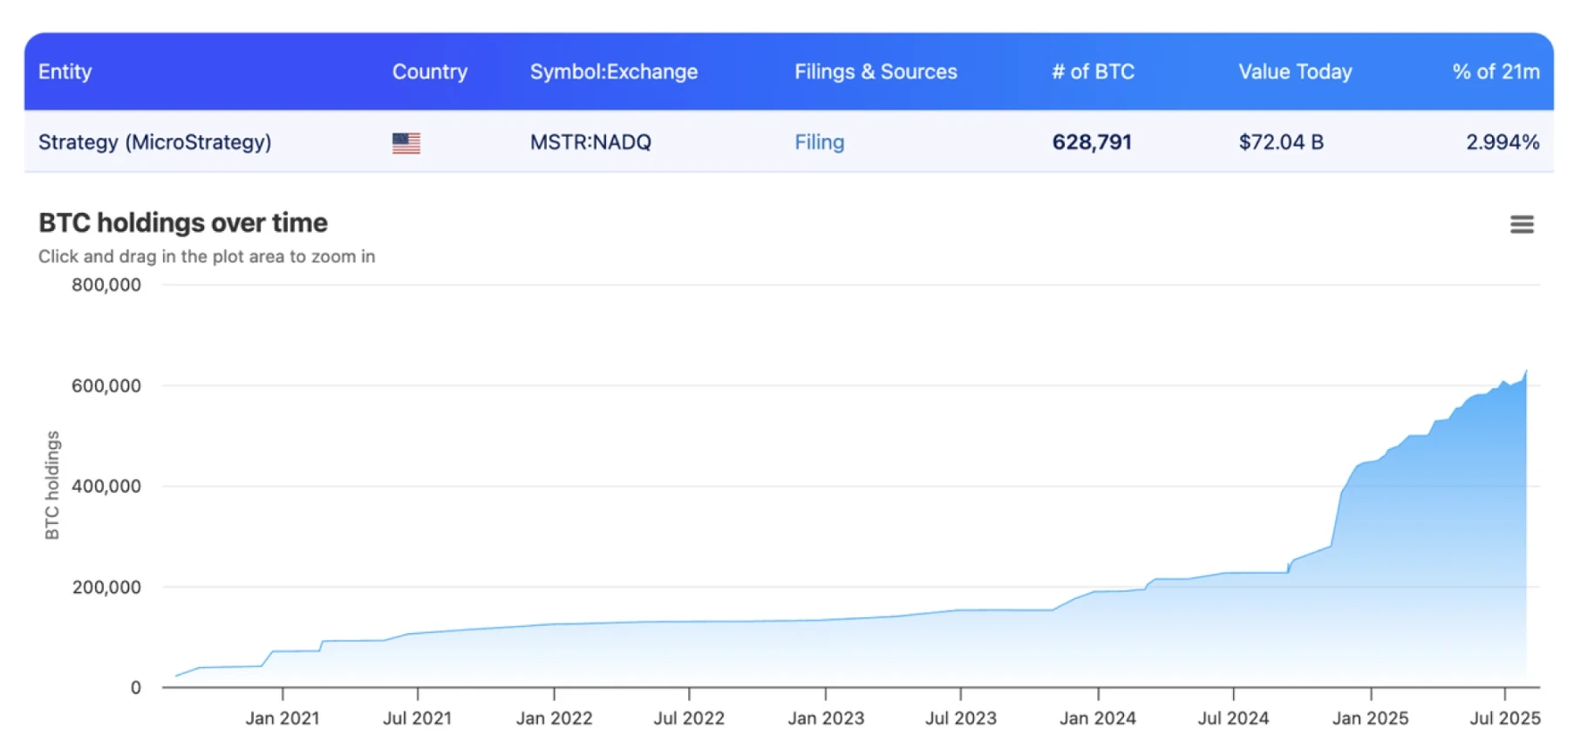The height and width of the screenshot is (756, 1588).
Task: Open the chart hamburger menu icon
Action: 1521,225
